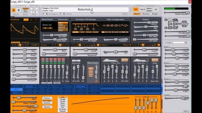Click the LFO Rate slider handle
Image resolution: width=202 pixels, height=113 pixels.
coord(19,98)
